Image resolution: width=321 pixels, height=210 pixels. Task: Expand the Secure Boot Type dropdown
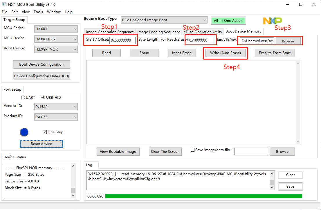(164, 20)
